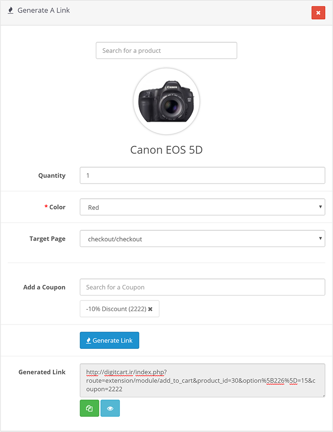
Task: Click the Color field label
Action: coord(57,207)
